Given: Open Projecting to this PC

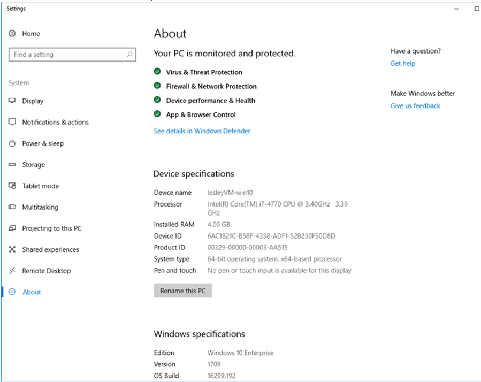Looking at the screenshot, I should [x=52, y=228].
